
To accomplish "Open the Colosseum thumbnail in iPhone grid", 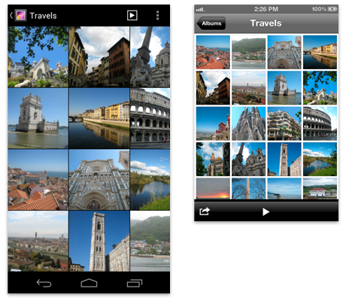I will coord(320,123).
